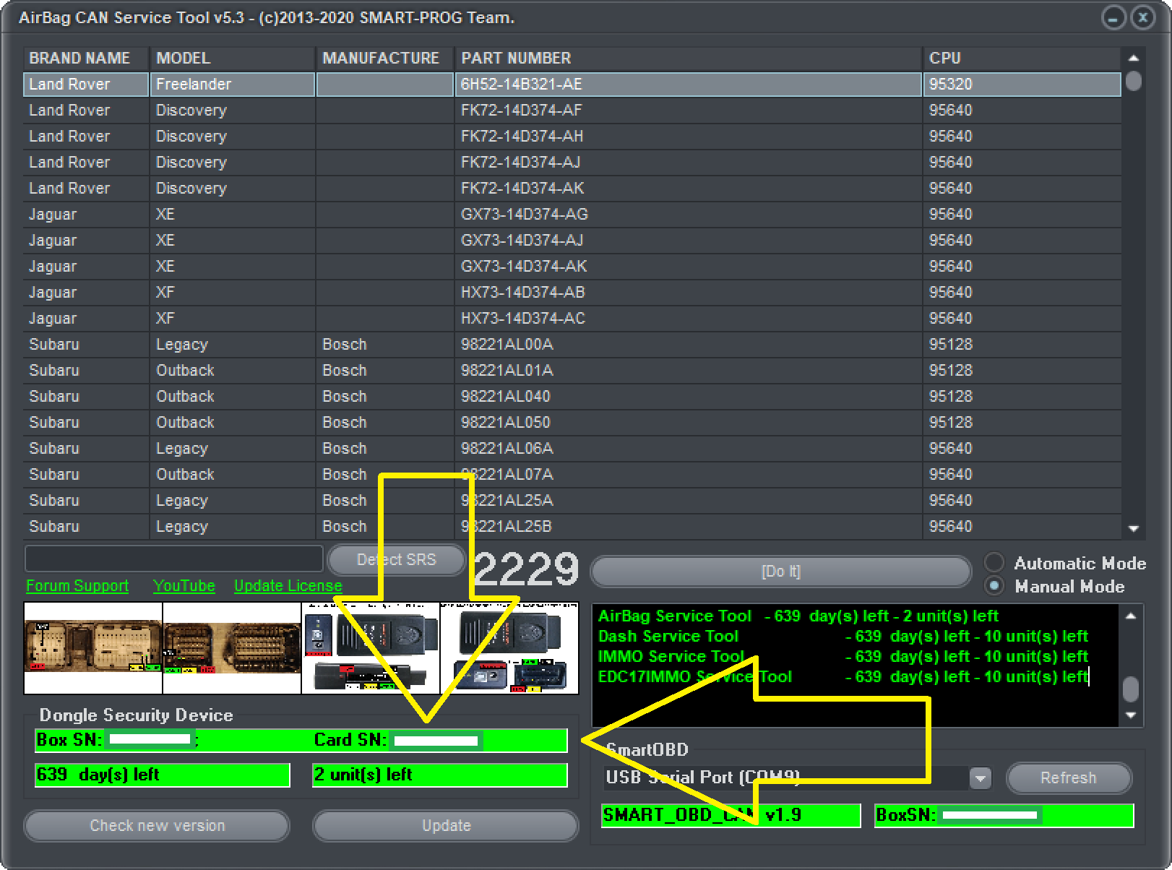Open the Update License link
This screenshot has width=1172, height=870.
tap(288, 586)
